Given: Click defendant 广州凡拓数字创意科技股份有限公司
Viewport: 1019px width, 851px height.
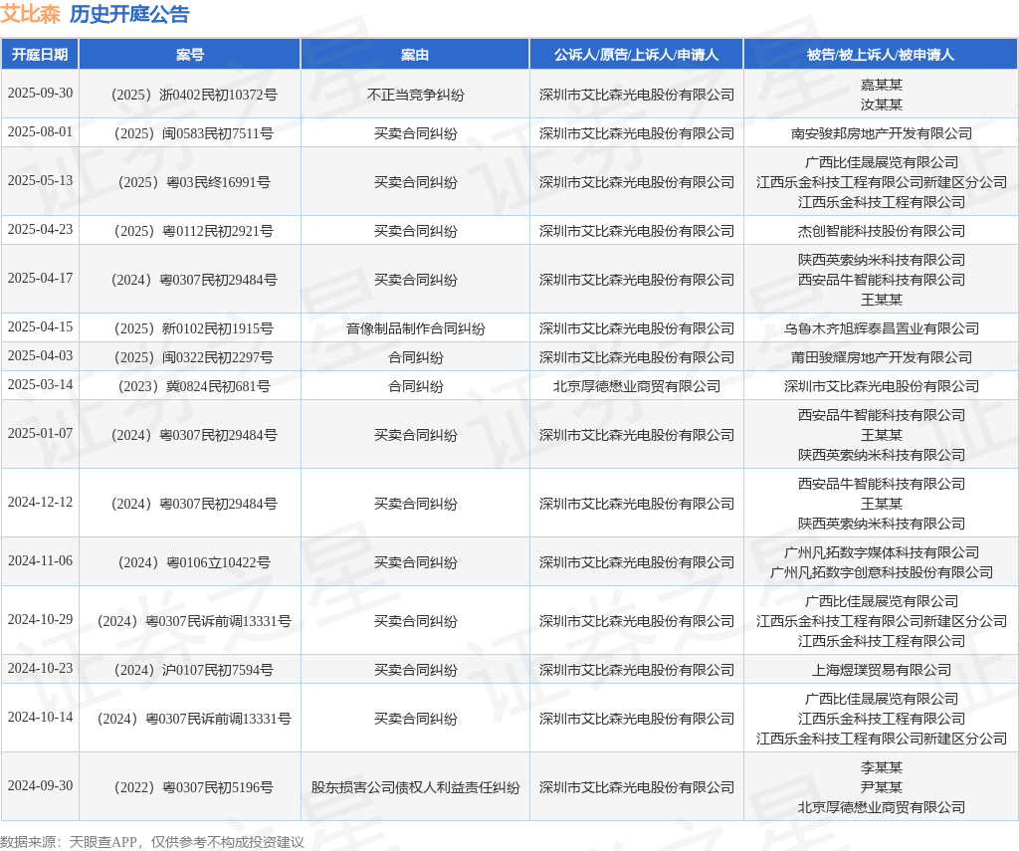Looking at the screenshot, I should 882,572.
